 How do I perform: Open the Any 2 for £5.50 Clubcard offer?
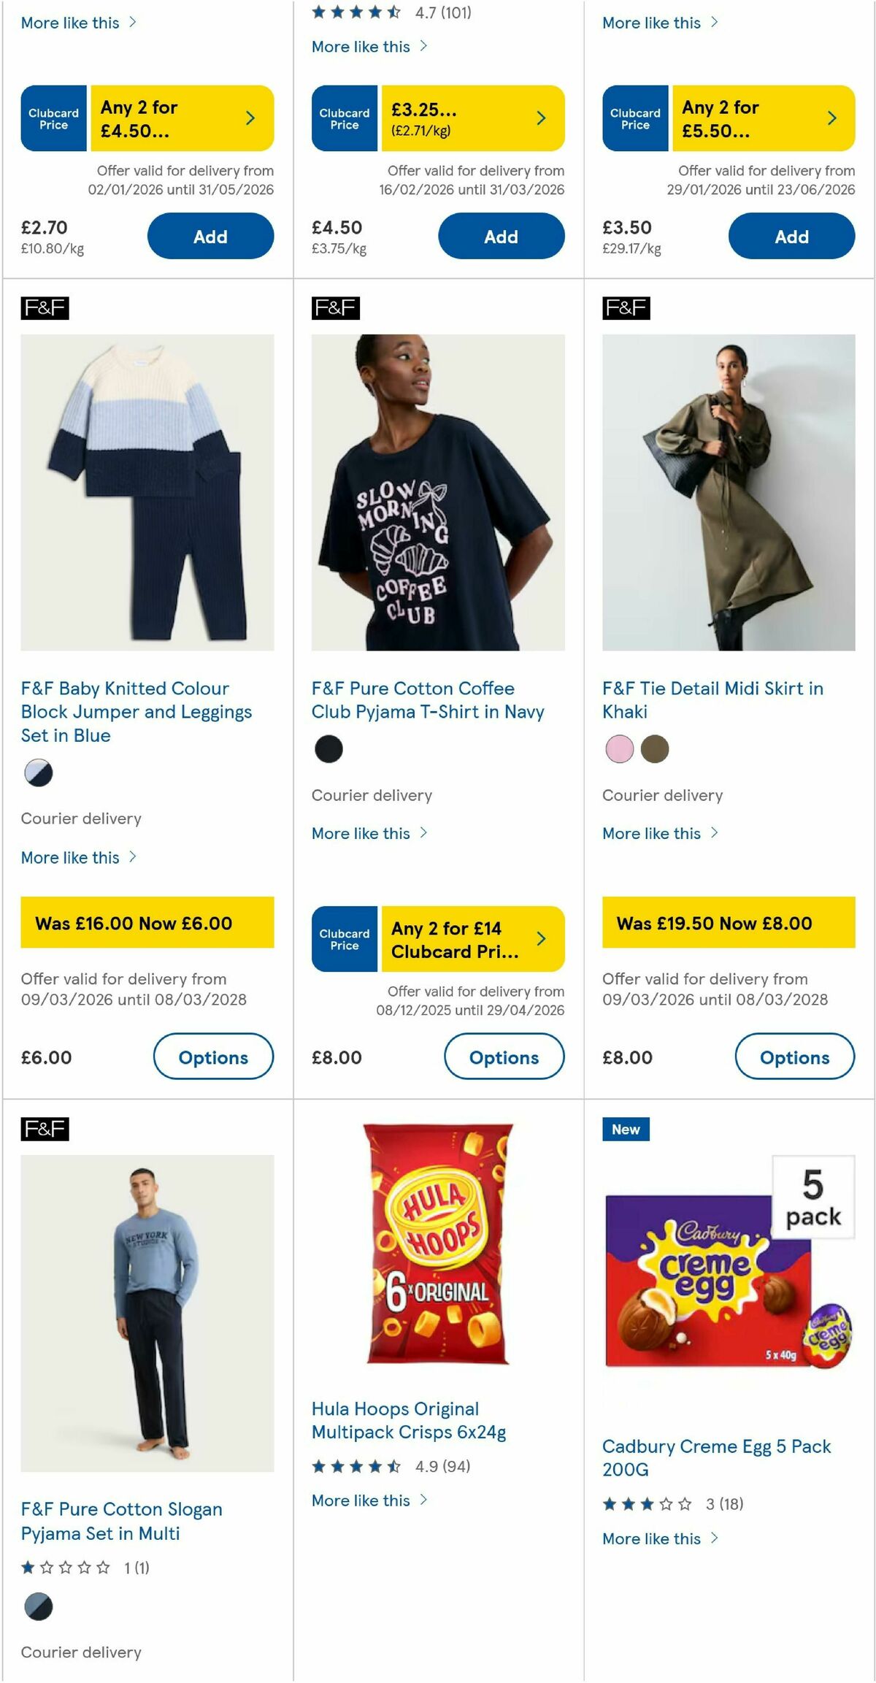(x=730, y=118)
